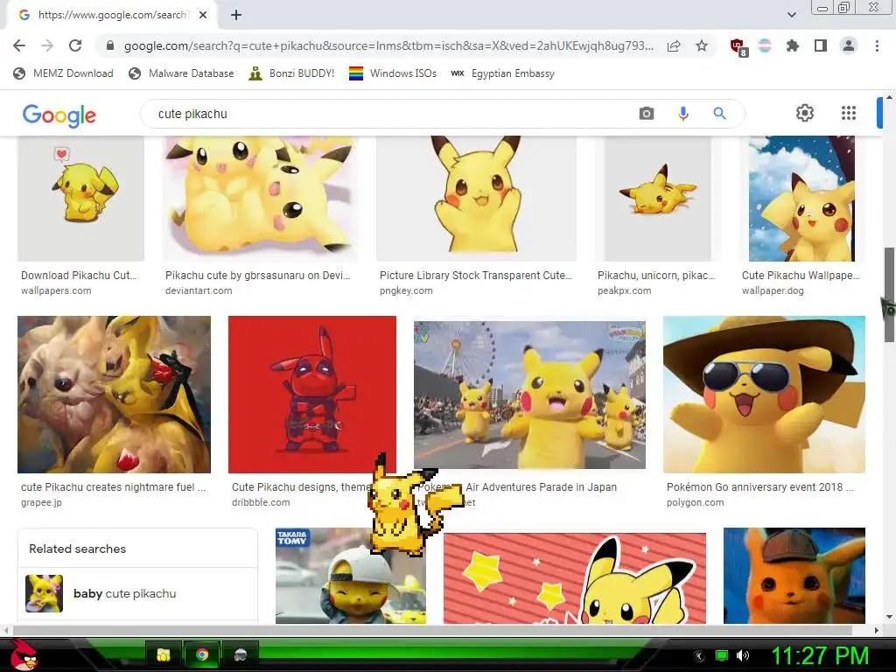Click the share page icon in the address bar
This screenshot has height=672, width=896.
pos(674,45)
